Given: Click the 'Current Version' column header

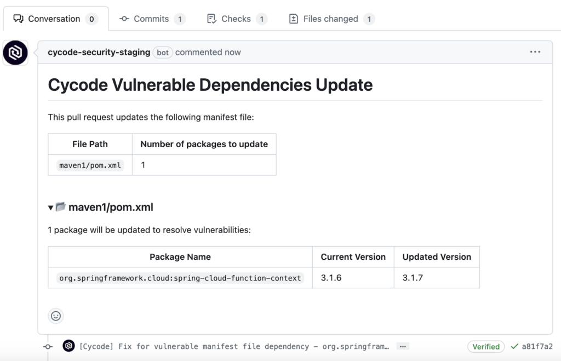Looking at the screenshot, I should tap(353, 257).
